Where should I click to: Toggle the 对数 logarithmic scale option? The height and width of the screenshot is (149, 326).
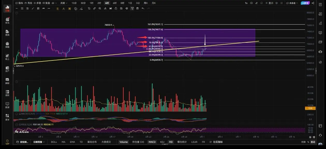tap(303, 142)
